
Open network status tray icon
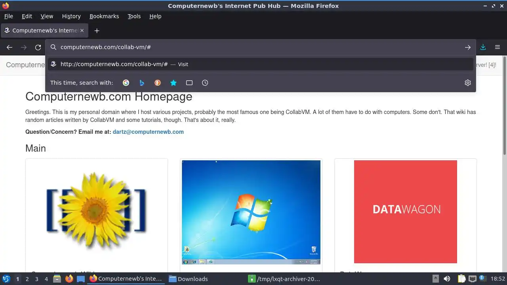473,279
